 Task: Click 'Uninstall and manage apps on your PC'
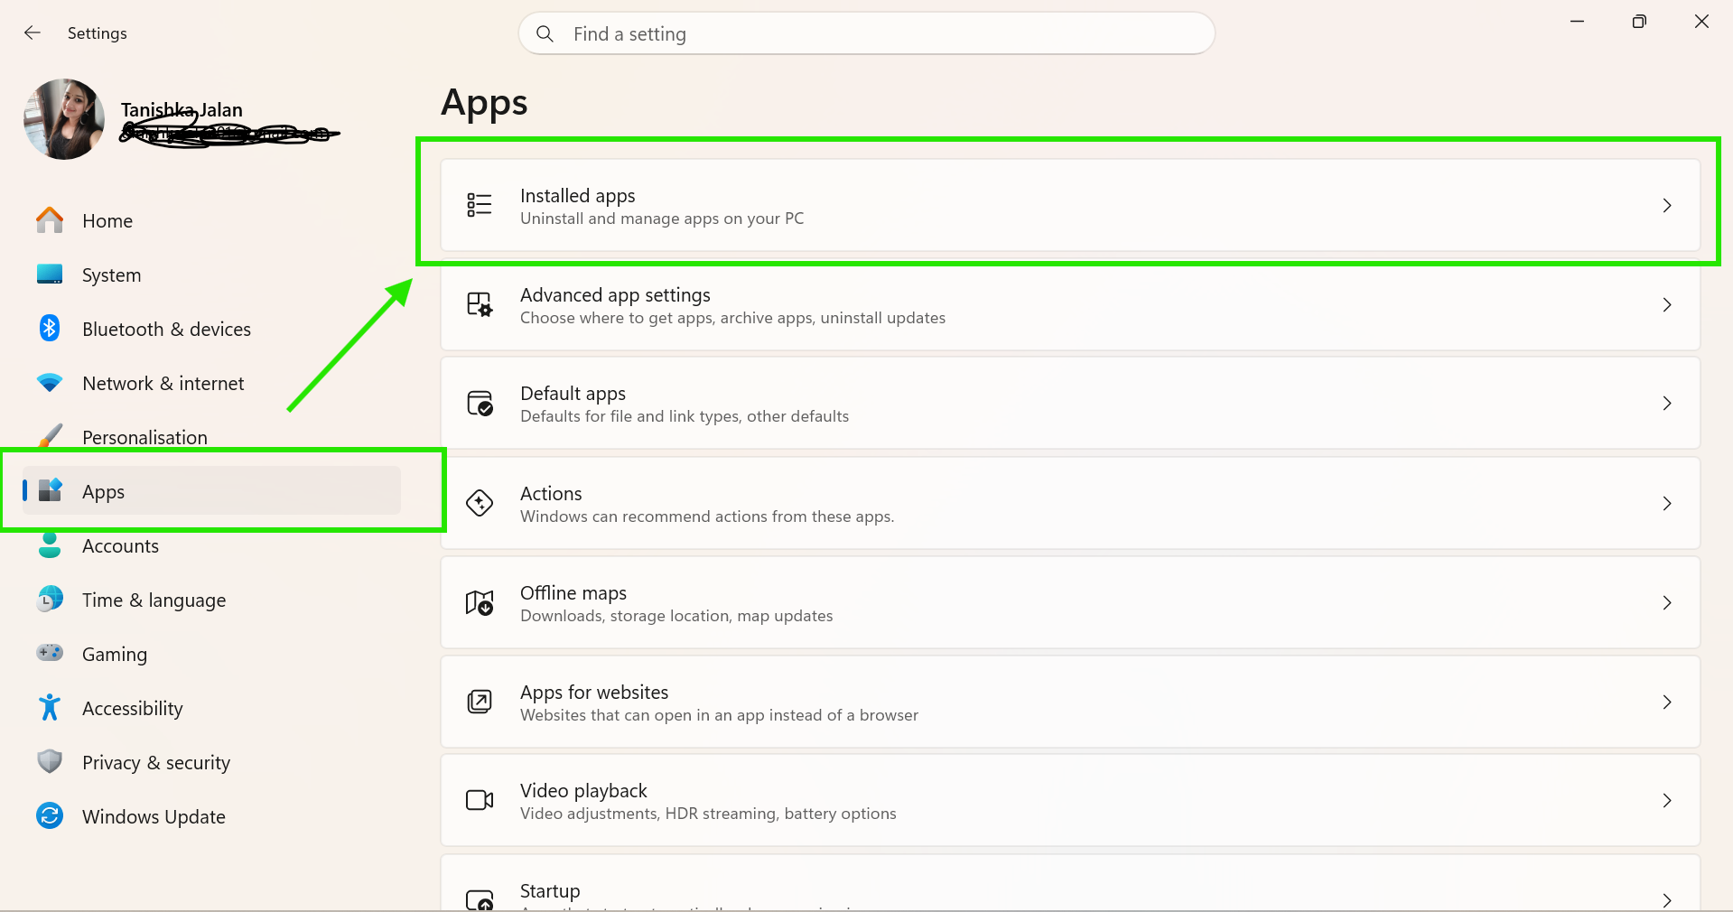[662, 219]
